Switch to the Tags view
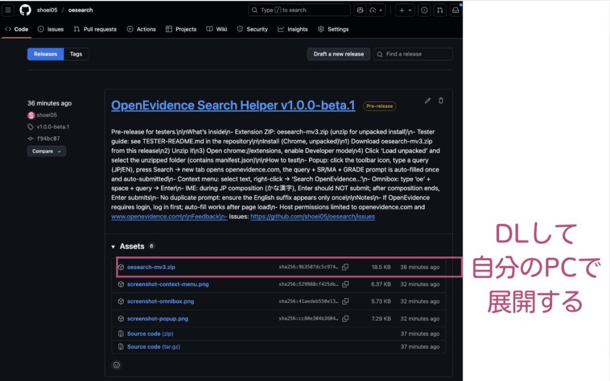Image resolution: width=610 pixels, height=381 pixels. [x=76, y=54]
